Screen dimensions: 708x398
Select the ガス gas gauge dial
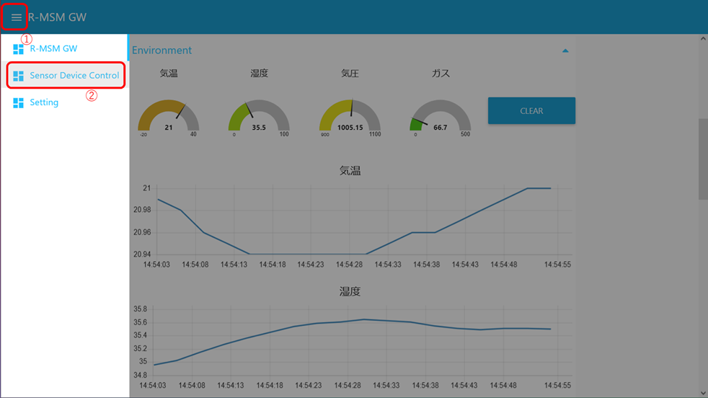tap(441, 116)
